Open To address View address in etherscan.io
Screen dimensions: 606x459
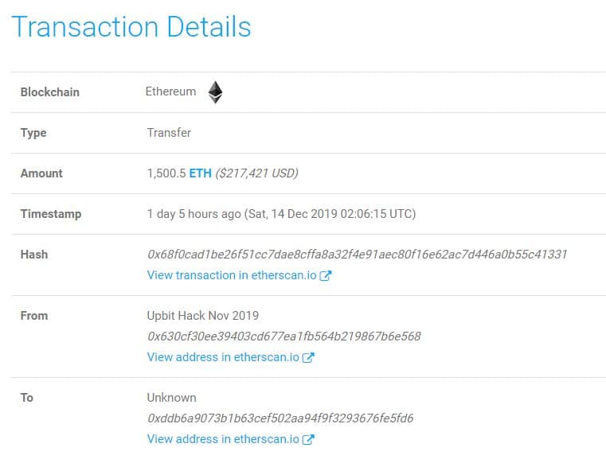coord(223,439)
